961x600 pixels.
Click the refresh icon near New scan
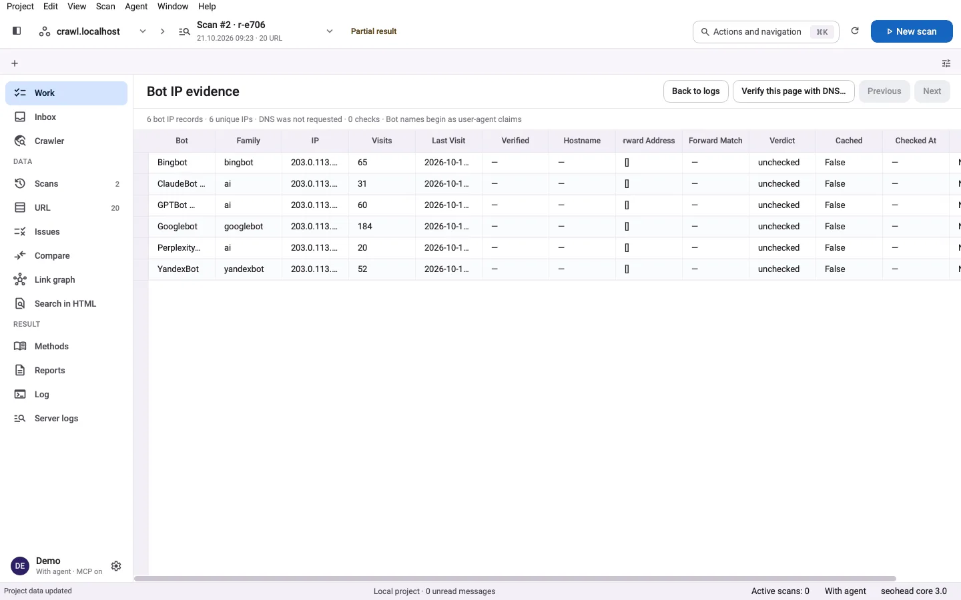pyautogui.click(x=855, y=31)
